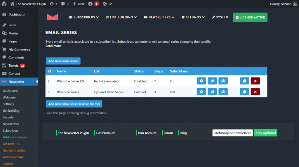Delete the Tips and Tricks series row

[x=255, y=92]
